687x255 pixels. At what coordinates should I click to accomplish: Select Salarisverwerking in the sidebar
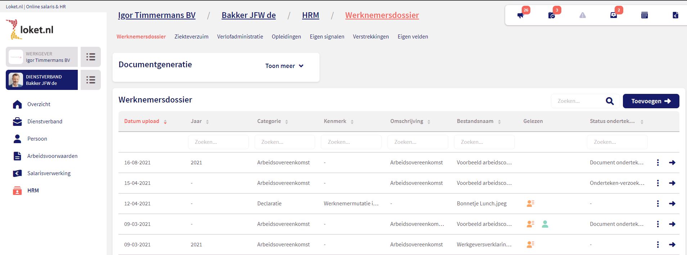point(49,173)
